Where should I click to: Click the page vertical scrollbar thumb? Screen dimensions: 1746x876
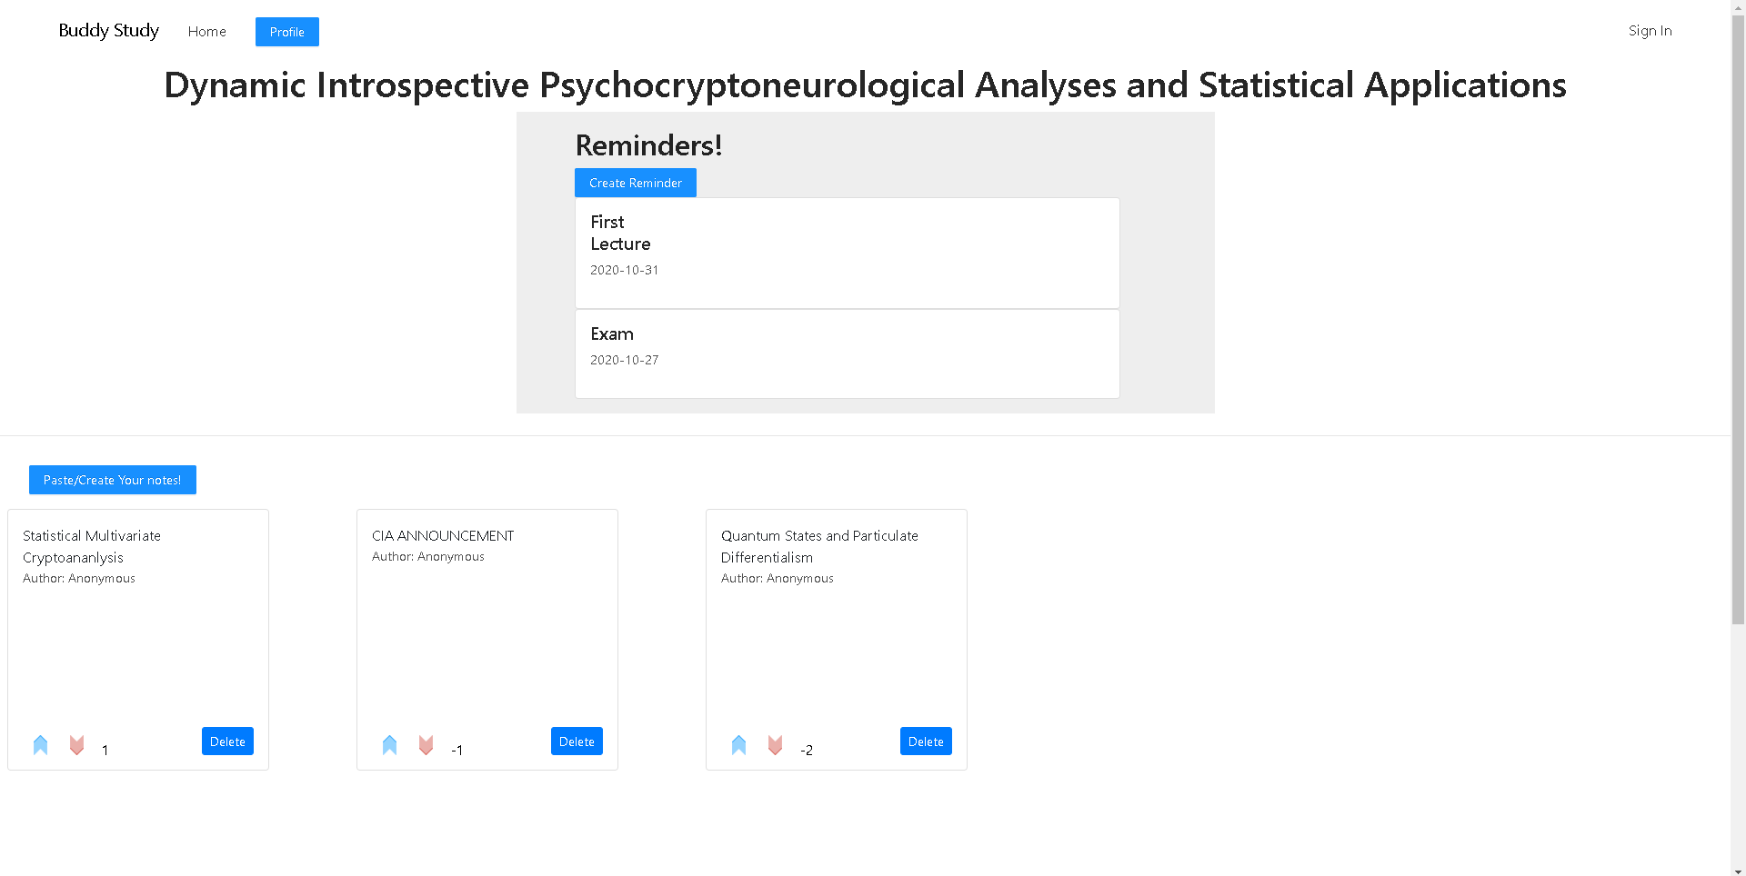1738,318
